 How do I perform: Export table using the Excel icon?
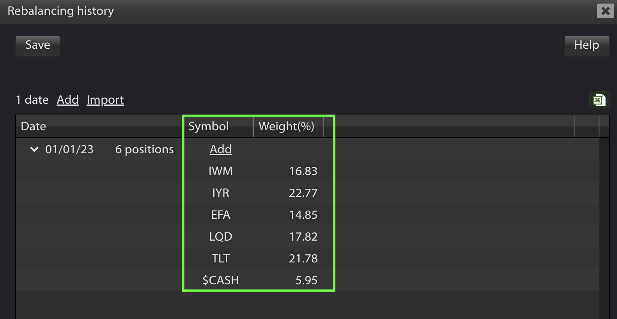tap(599, 100)
